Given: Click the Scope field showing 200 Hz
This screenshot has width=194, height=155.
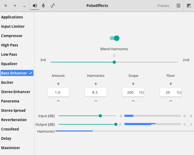Looking at the screenshot, I should (x=133, y=92).
